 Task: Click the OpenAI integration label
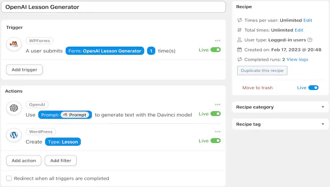[37, 104]
